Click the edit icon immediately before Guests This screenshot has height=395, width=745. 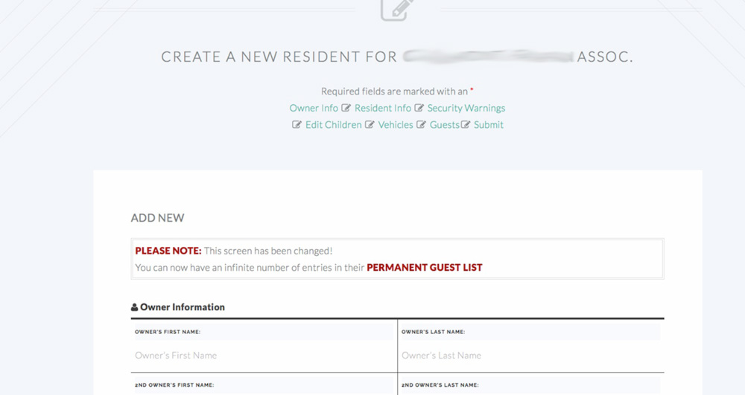(x=421, y=125)
